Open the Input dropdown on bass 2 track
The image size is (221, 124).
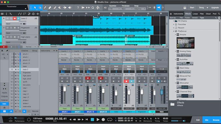click(14, 24)
